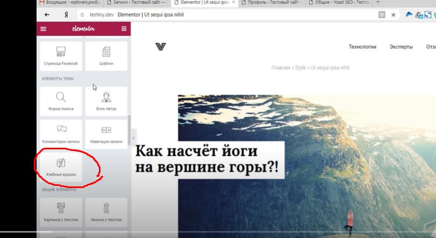Select the Хлебные крошки widget
This screenshot has width=436, height=238.
click(x=61, y=167)
